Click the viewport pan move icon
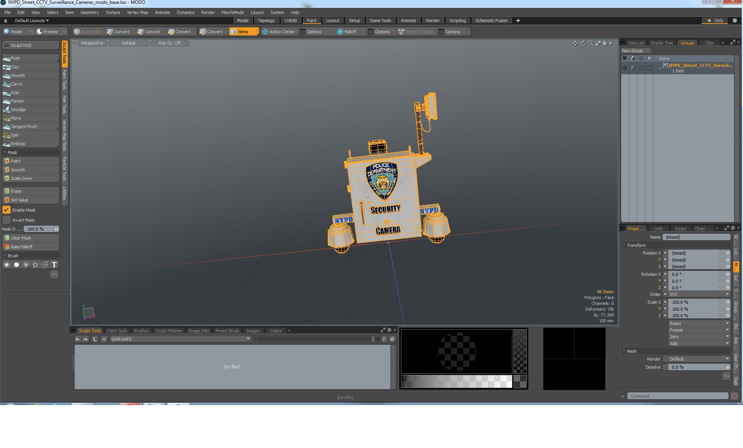The width and height of the screenshot is (743, 448). point(575,43)
